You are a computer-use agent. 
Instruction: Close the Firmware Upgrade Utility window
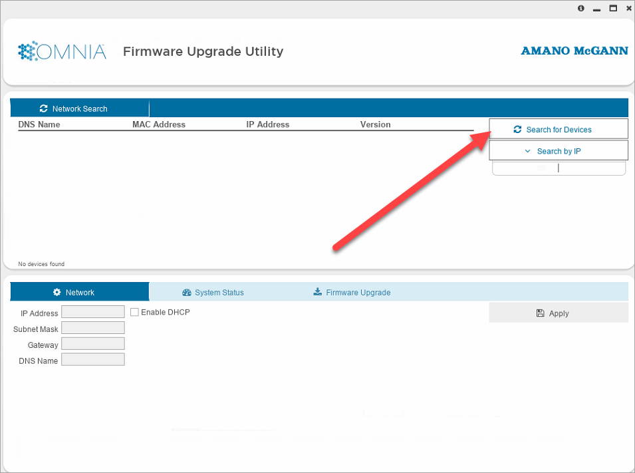tap(628, 8)
